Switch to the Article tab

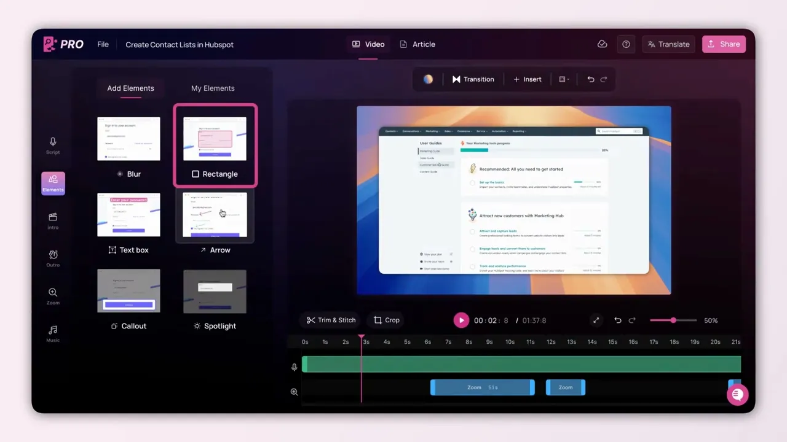point(417,44)
